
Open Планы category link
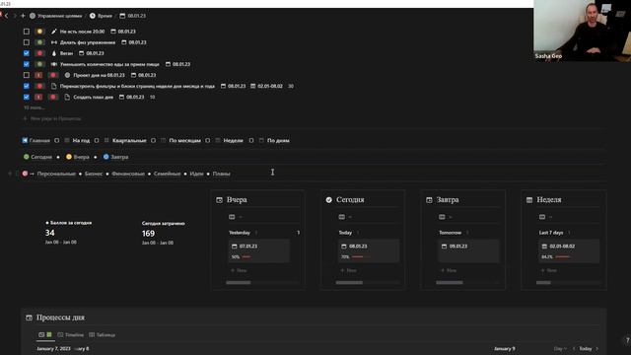221,174
